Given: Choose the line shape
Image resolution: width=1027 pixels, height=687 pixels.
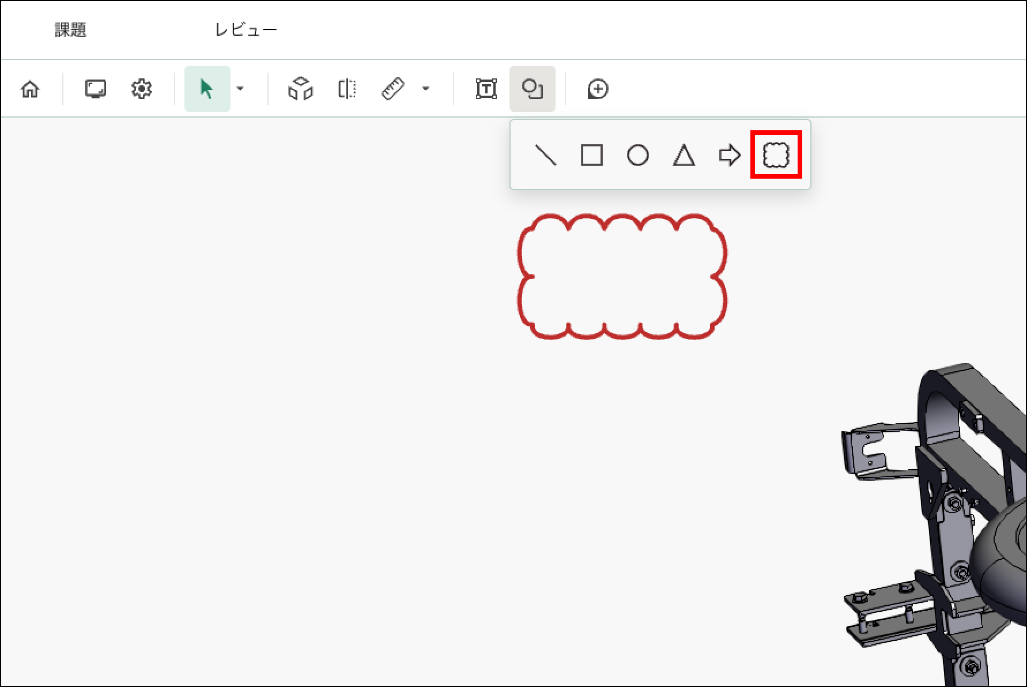Looking at the screenshot, I should [546, 155].
